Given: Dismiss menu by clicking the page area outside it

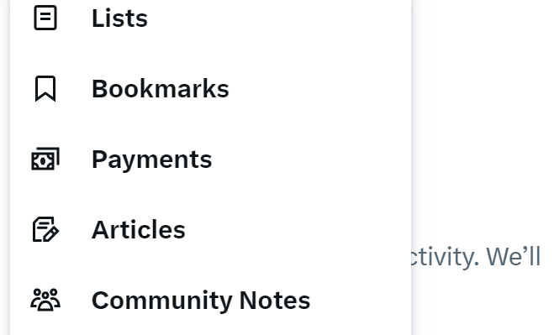Looking at the screenshot, I should coord(483,106).
